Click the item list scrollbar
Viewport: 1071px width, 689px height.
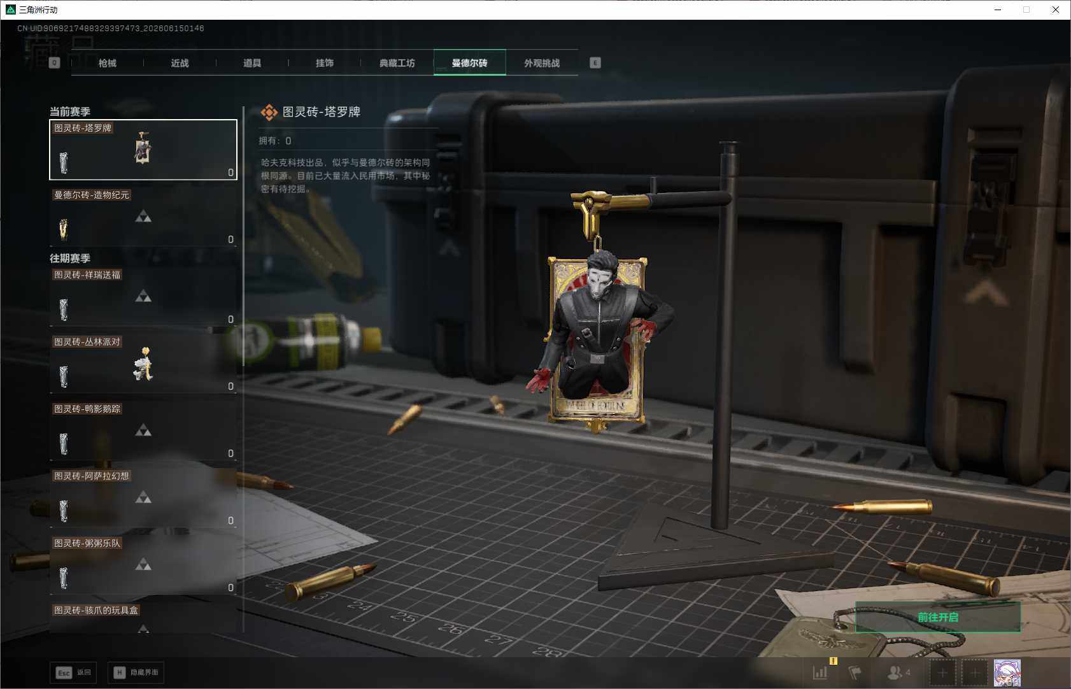click(x=243, y=236)
